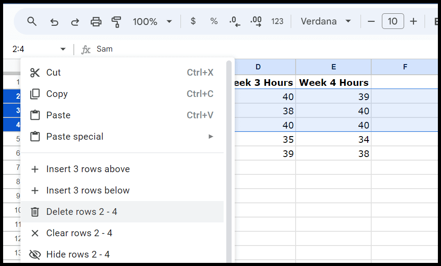
Task: Open the 100% zoom dropdown
Action: pos(152,21)
